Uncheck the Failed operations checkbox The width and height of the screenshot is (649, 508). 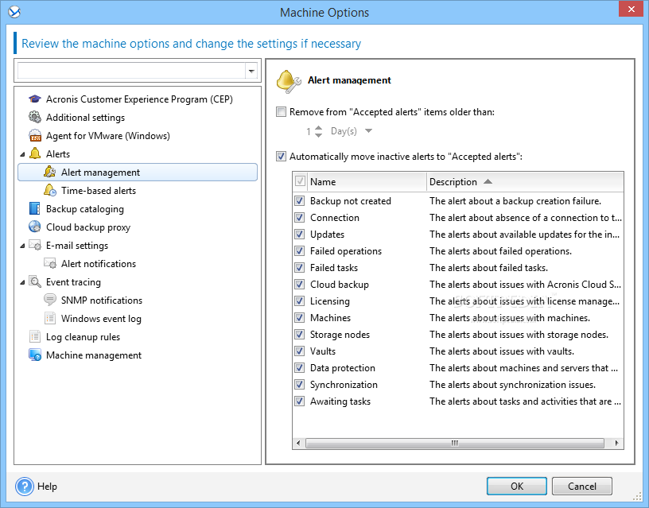coord(299,250)
